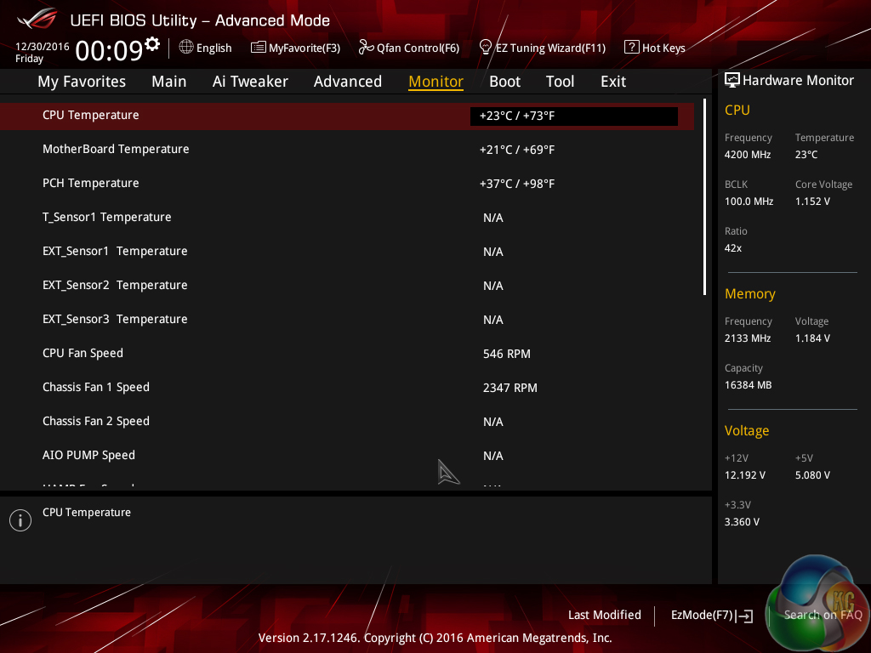Launch Qfan Control(F6)
This screenshot has width=871, height=653.
click(418, 48)
